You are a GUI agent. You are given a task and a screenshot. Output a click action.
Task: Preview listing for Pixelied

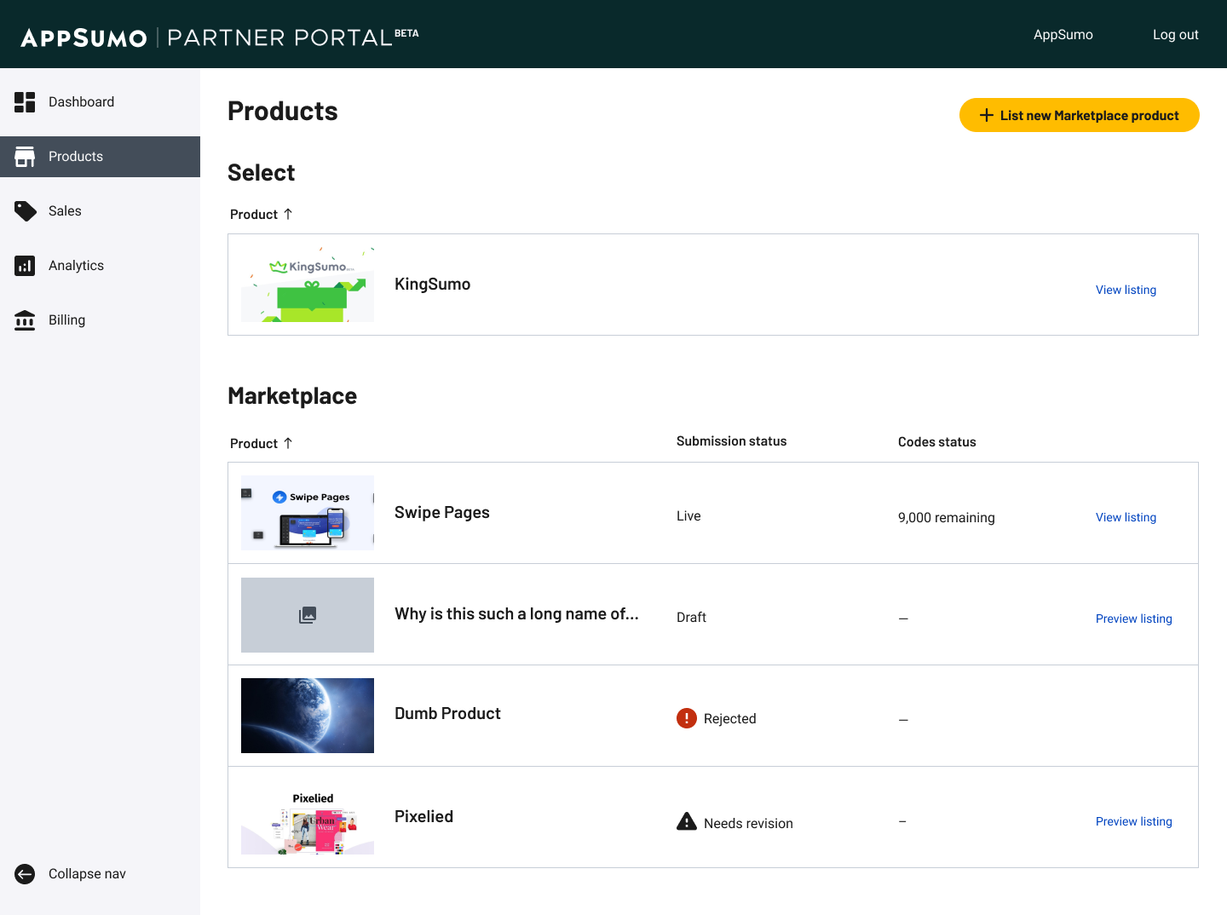[1134, 821]
